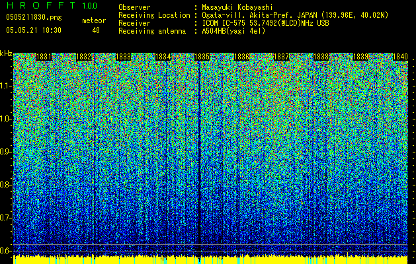Click the 1838 time marker label
This screenshot has height=264, width=416.
(x=321, y=57)
